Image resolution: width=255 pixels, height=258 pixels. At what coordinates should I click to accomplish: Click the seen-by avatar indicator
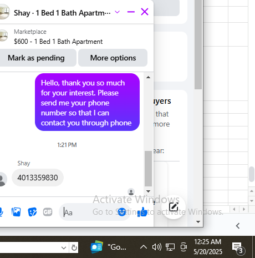coord(131,192)
